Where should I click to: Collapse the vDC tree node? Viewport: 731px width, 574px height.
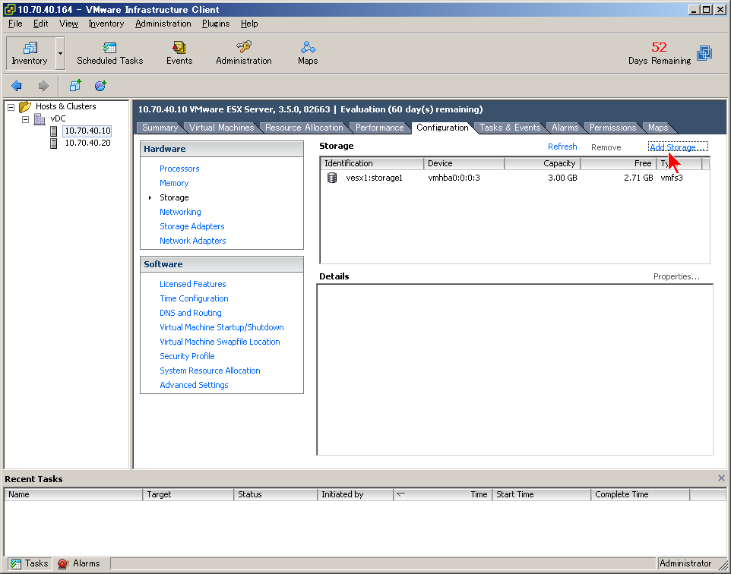pos(26,120)
